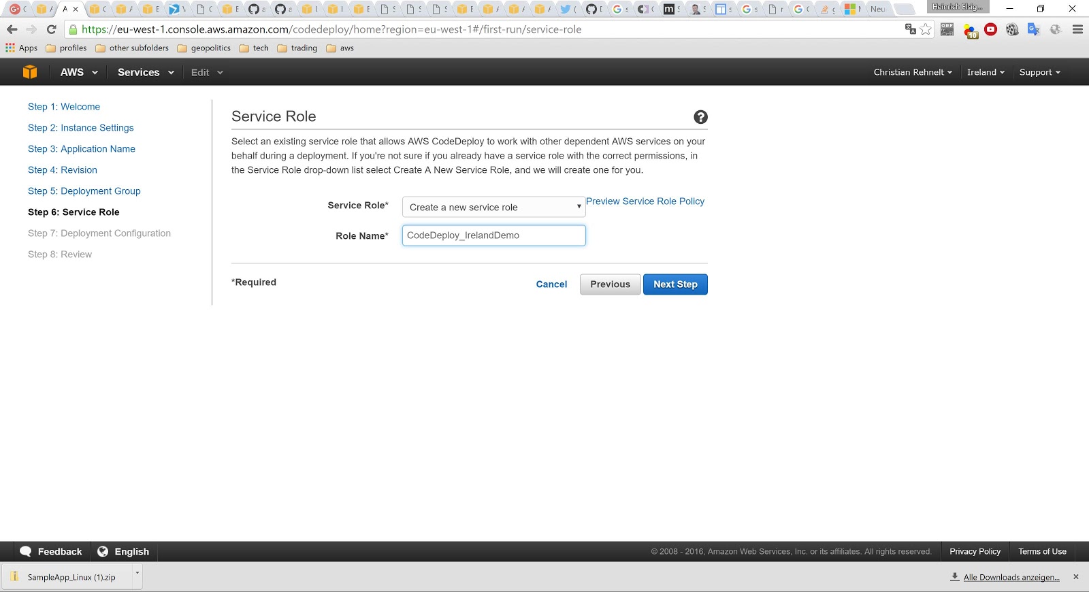The height and width of the screenshot is (592, 1089).
Task: Expand the Services dropdown
Action: 146,72
